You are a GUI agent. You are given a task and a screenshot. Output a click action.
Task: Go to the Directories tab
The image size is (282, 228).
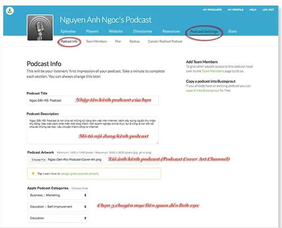[x=143, y=32]
